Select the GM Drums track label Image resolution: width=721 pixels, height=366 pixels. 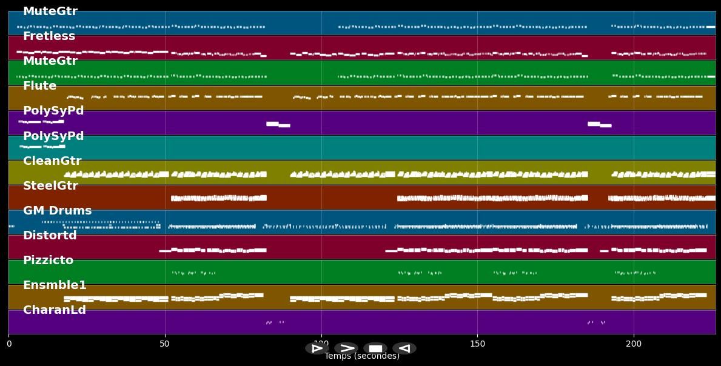(57, 211)
